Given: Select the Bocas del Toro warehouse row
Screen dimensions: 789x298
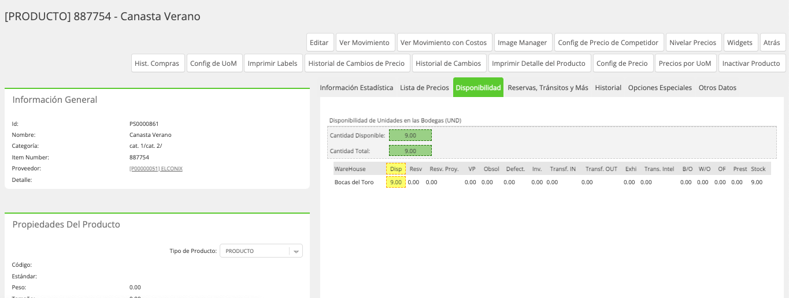Looking at the screenshot, I should [x=552, y=182].
